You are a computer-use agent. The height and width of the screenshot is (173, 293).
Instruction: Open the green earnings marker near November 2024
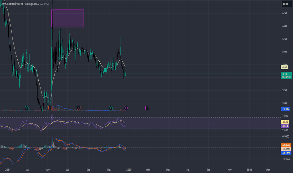(x=111, y=108)
